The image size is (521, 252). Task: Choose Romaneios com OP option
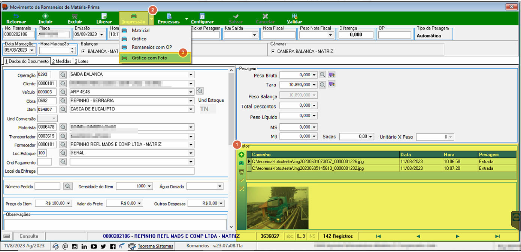click(x=155, y=47)
